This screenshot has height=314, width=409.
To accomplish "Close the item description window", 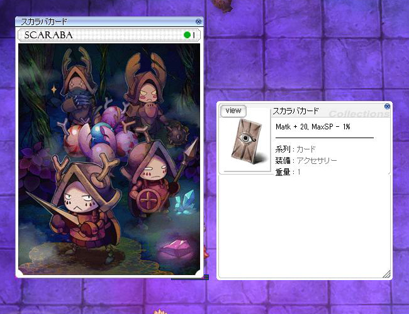I will point(387,106).
